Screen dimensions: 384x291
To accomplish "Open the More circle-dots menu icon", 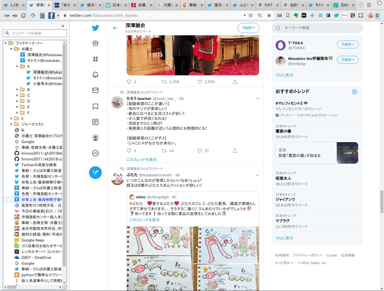I will (x=95, y=153).
